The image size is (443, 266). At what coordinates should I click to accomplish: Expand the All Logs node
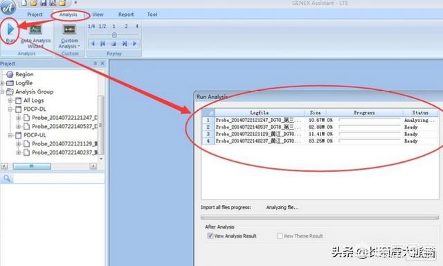coord(10,100)
